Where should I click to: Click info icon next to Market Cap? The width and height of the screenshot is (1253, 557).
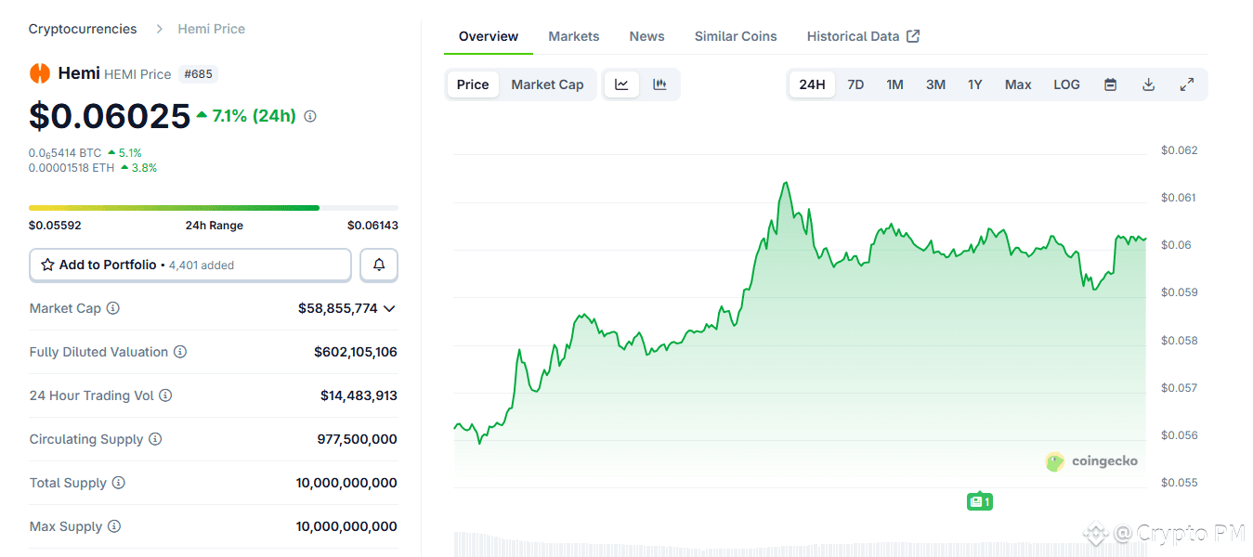click(113, 308)
